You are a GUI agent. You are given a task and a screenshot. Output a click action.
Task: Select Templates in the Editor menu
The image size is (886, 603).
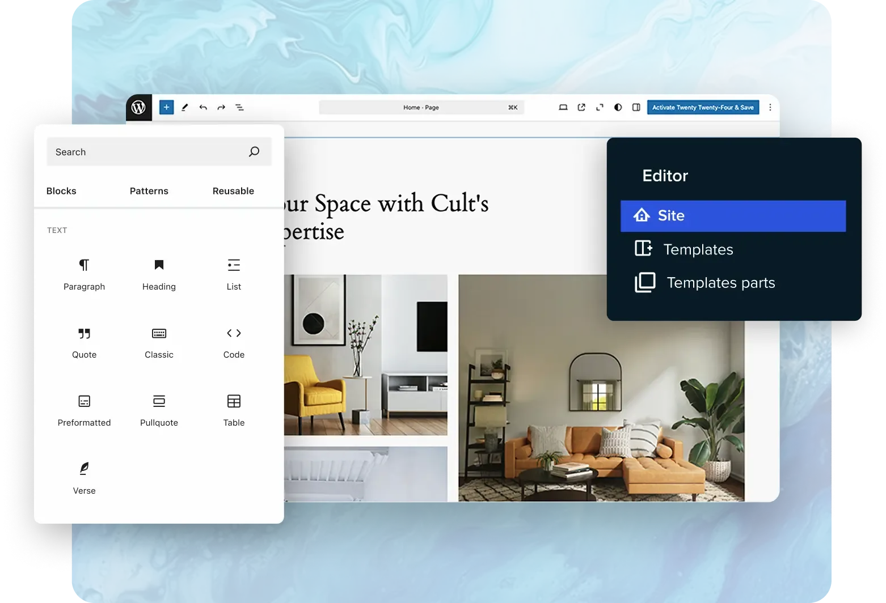(698, 249)
